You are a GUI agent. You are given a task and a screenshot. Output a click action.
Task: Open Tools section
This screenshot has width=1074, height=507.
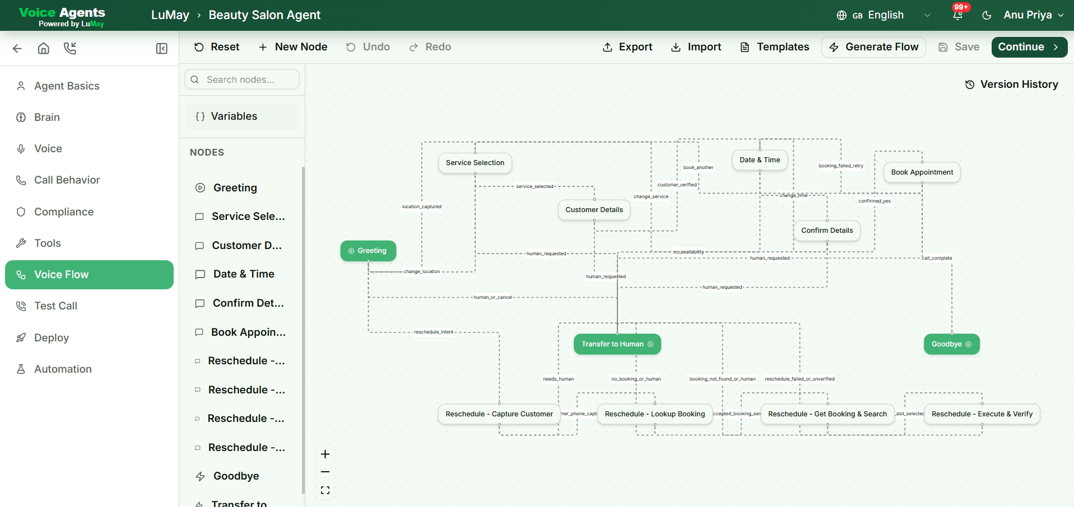(90, 243)
